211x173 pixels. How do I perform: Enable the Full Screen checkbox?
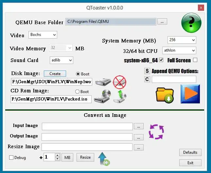click(195, 60)
